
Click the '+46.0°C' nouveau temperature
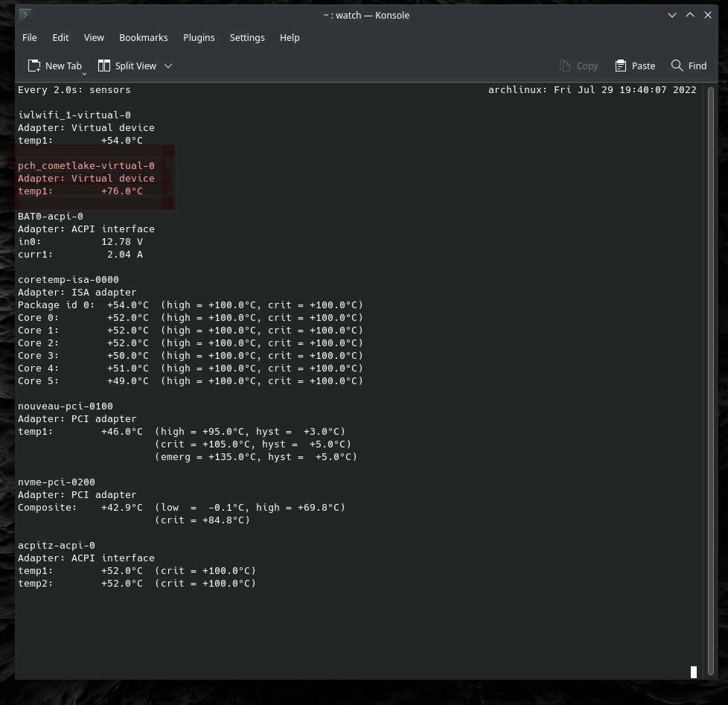coord(121,432)
